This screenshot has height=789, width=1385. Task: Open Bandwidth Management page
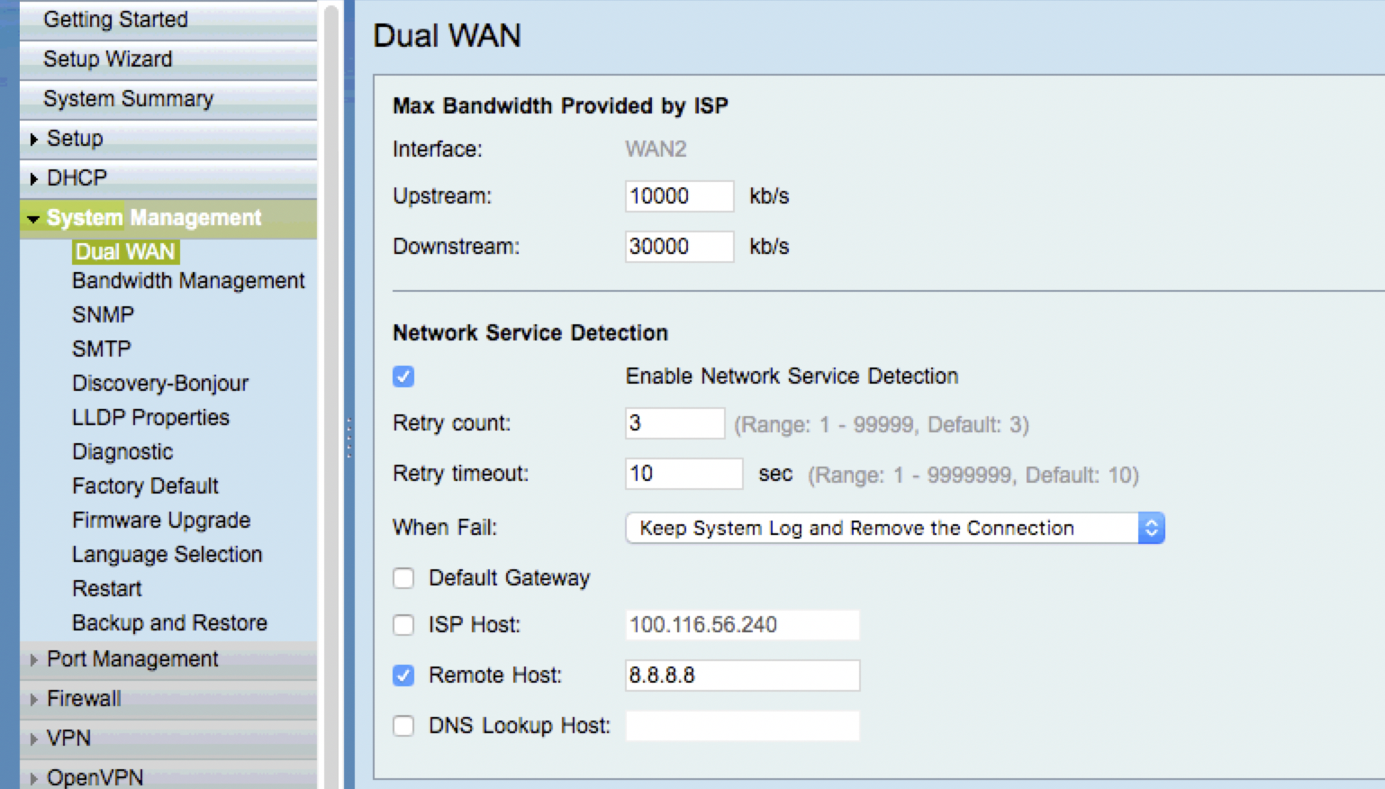click(188, 281)
